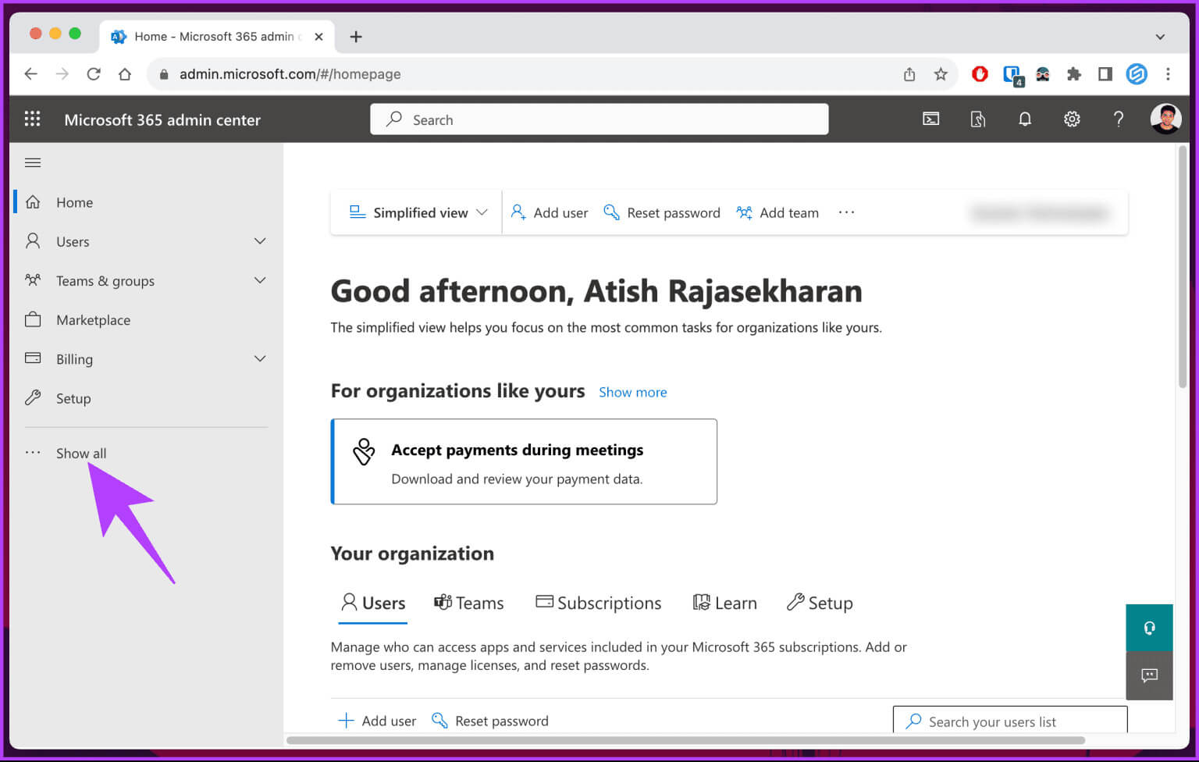Open Chrome three-dot menu

coord(1168,74)
